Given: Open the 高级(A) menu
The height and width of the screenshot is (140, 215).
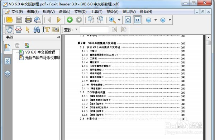Looking at the screenshot, I should (x=113, y=11).
